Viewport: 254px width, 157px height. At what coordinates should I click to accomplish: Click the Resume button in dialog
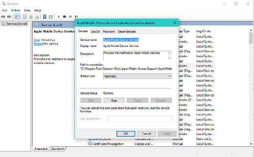click(x=161, y=100)
